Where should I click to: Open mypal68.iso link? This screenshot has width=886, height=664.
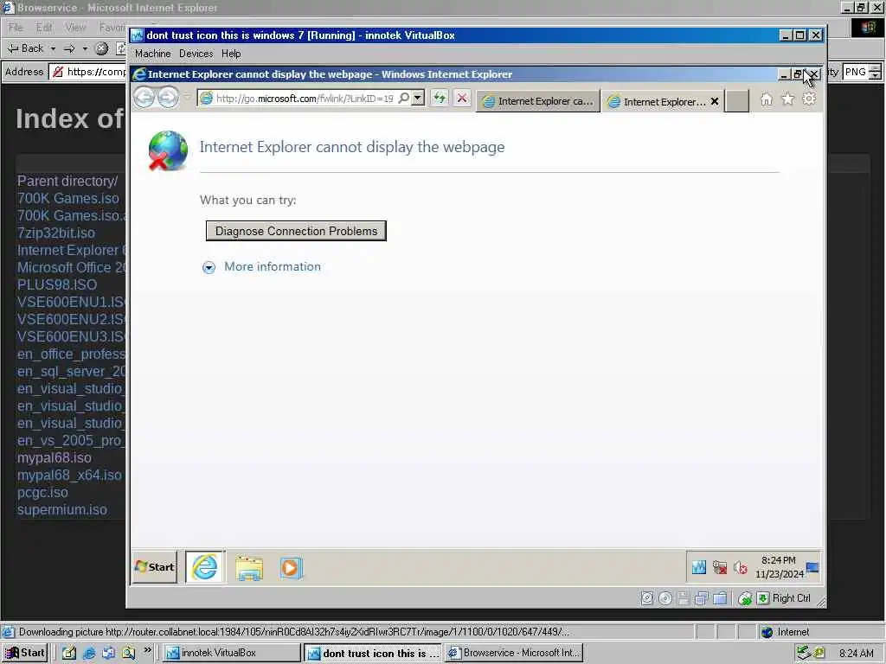pos(55,457)
